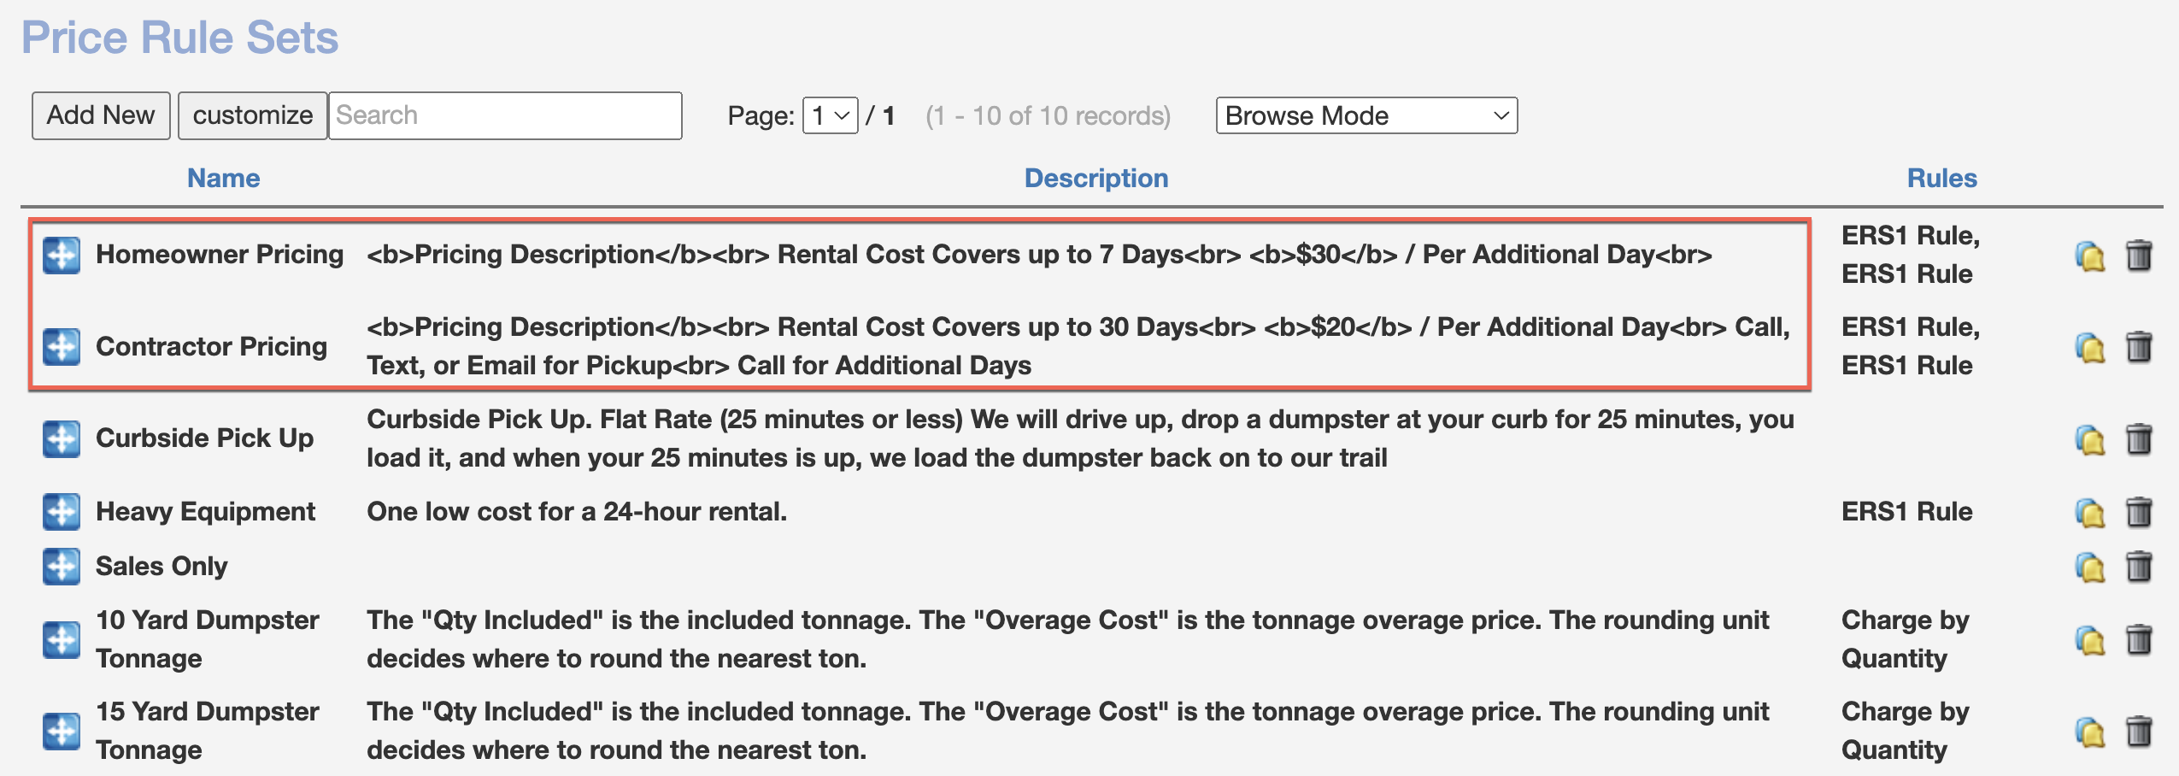
Task: Copy the Contractor Pricing rule set
Action: (2089, 348)
